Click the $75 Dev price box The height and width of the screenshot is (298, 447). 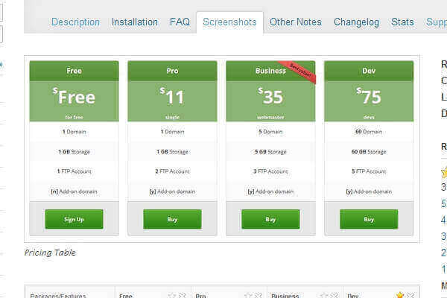[x=369, y=101]
